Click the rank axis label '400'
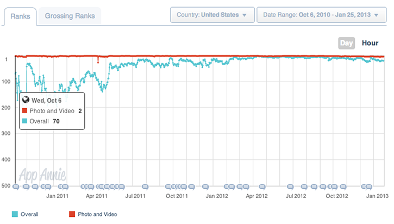The image size is (394, 224). click(6, 160)
